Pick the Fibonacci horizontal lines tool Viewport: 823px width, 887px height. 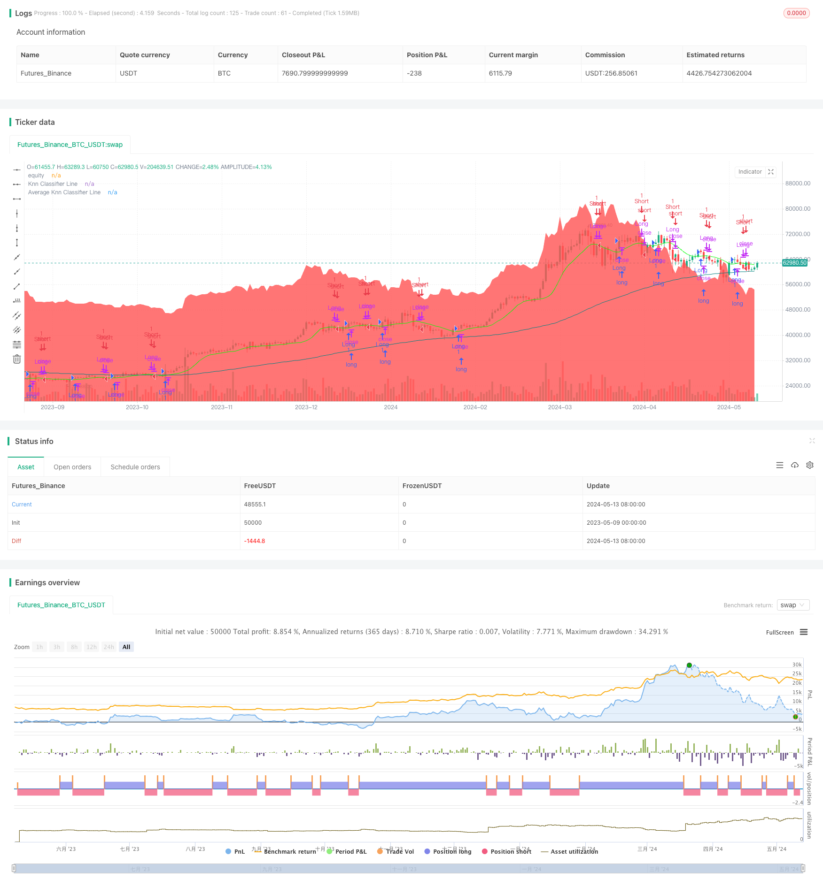pos(17,344)
